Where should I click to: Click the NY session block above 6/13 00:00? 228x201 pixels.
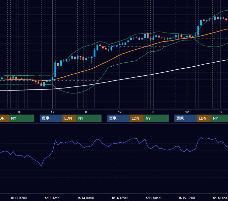(21, 118)
